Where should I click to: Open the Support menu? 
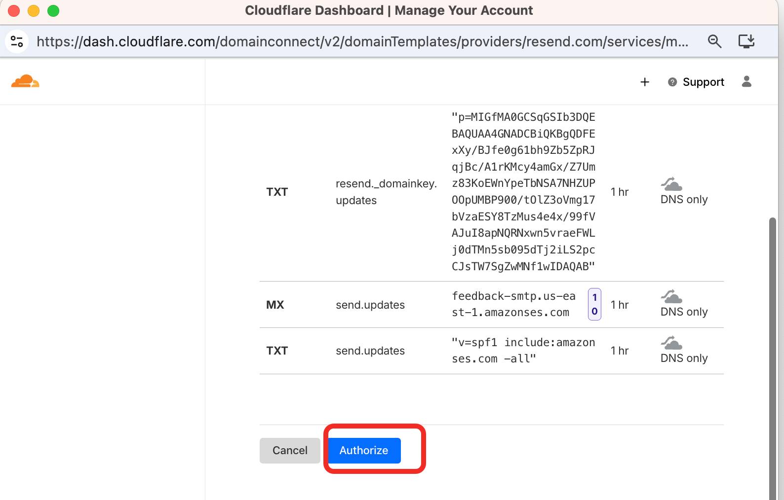696,82
